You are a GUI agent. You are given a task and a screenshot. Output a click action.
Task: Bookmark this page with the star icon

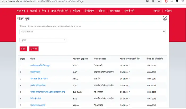coord(159,1)
